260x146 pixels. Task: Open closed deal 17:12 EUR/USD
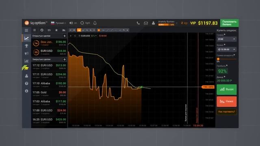49,67
